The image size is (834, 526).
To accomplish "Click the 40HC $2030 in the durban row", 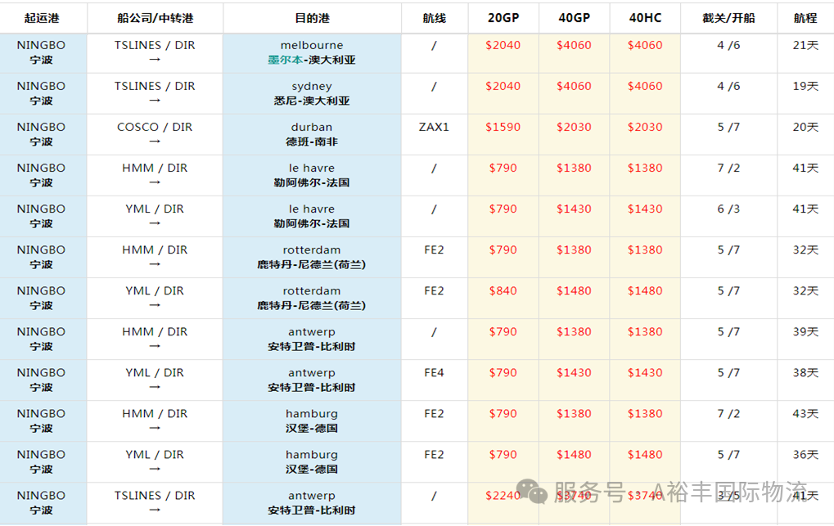I will click(x=645, y=127).
